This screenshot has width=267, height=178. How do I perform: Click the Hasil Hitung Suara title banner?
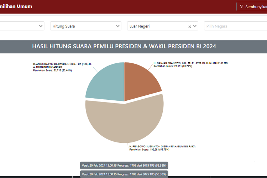coord(124,46)
